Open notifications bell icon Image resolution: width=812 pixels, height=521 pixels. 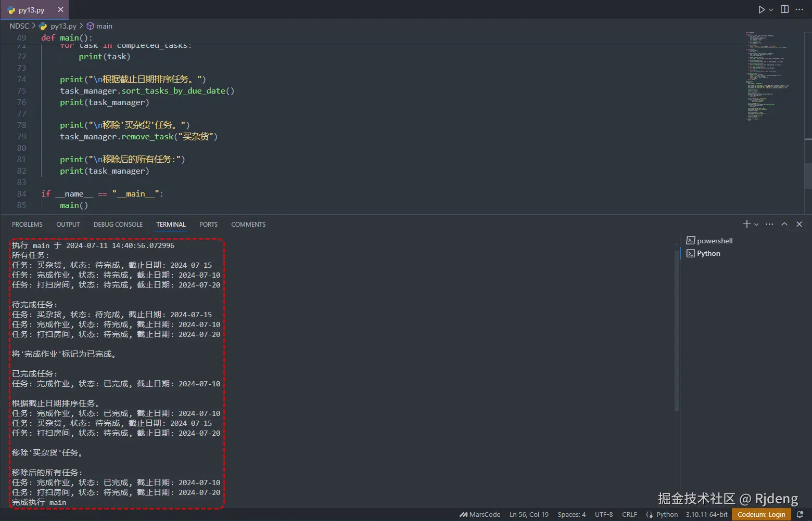[800, 515]
